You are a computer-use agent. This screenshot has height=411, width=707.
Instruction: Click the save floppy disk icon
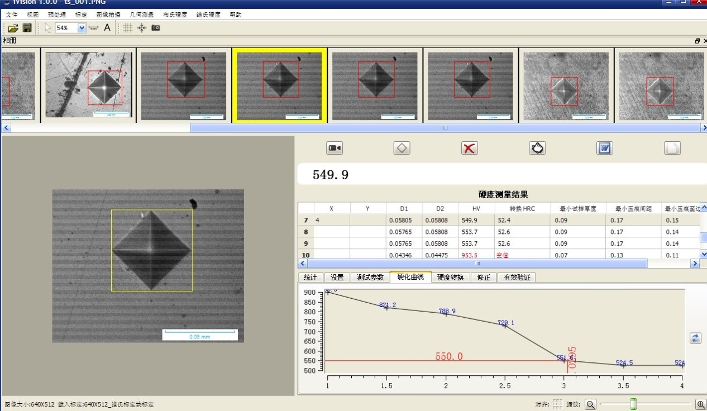click(27, 28)
